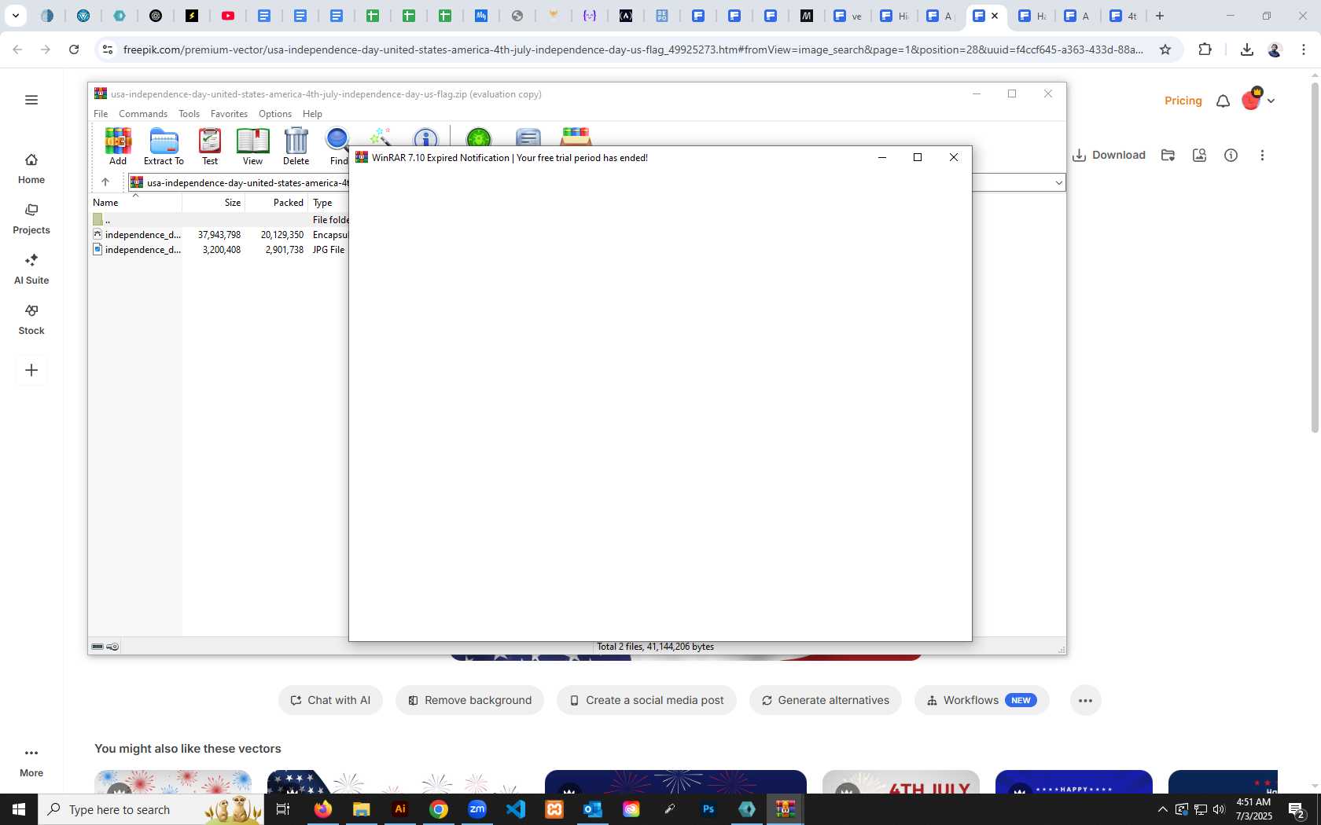Image resolution: width=1321 pixels, height=825 pixels.
Task: Click Remove background button
Action: [x=469, y=700]
